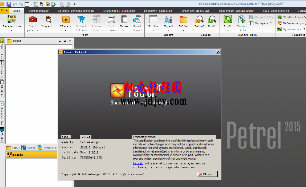
Task: Expand the Players dropdown arrow in ribbon
Action: click(x=65, y=30)
